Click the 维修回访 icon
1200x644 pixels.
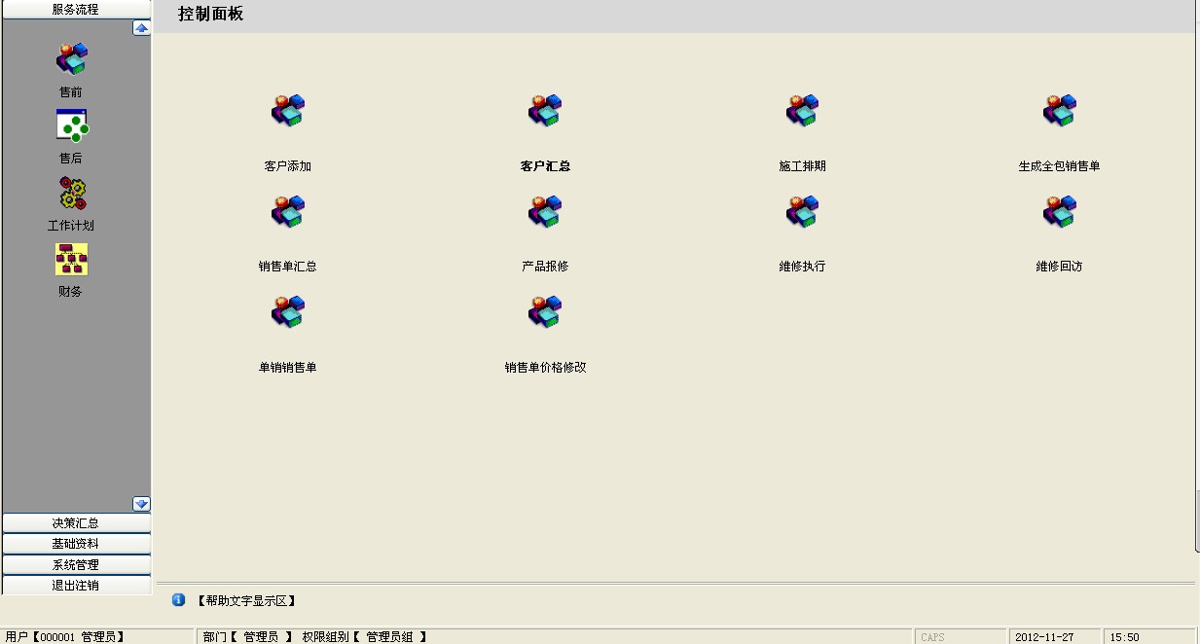coord(1060,211)
